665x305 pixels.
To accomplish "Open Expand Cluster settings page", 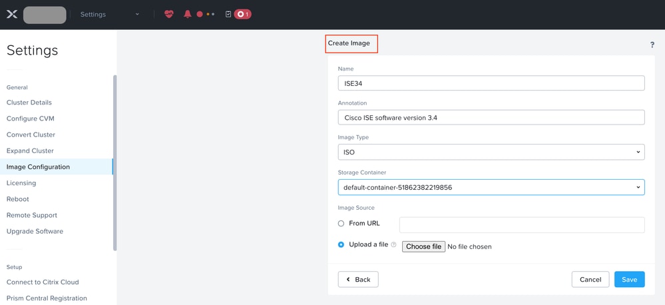I will pos(30,151).
